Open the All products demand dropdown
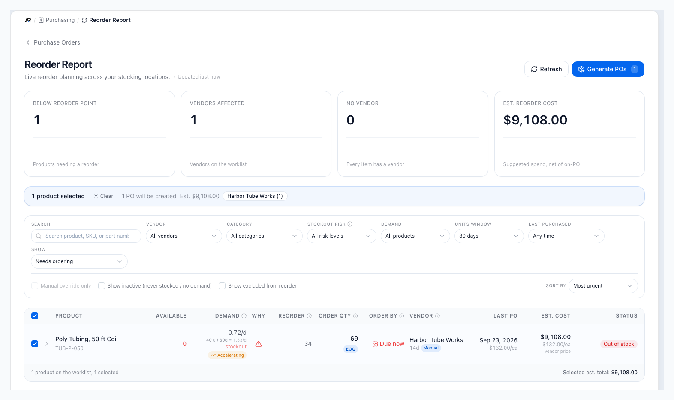This screenshot has width=674, height=400. [415, 236]
